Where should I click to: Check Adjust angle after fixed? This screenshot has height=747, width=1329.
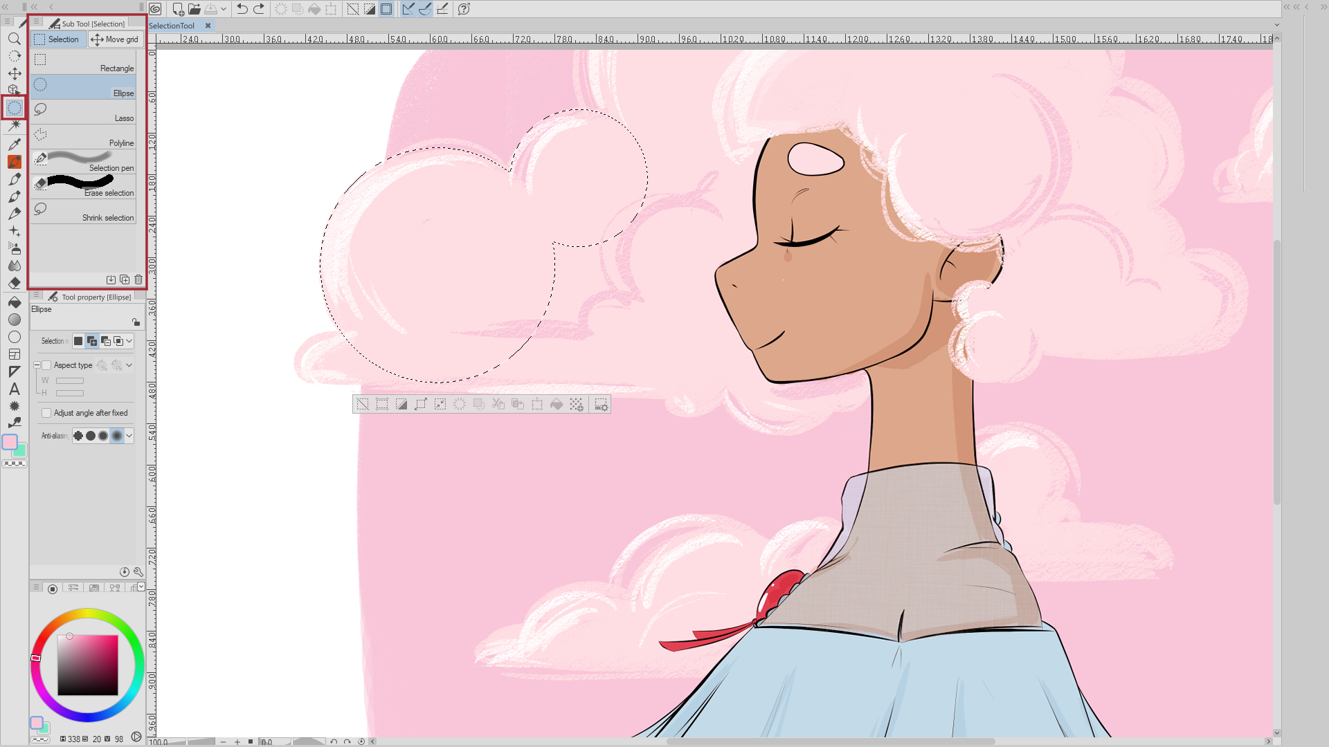pyautogui.click(x=46, y=413)
